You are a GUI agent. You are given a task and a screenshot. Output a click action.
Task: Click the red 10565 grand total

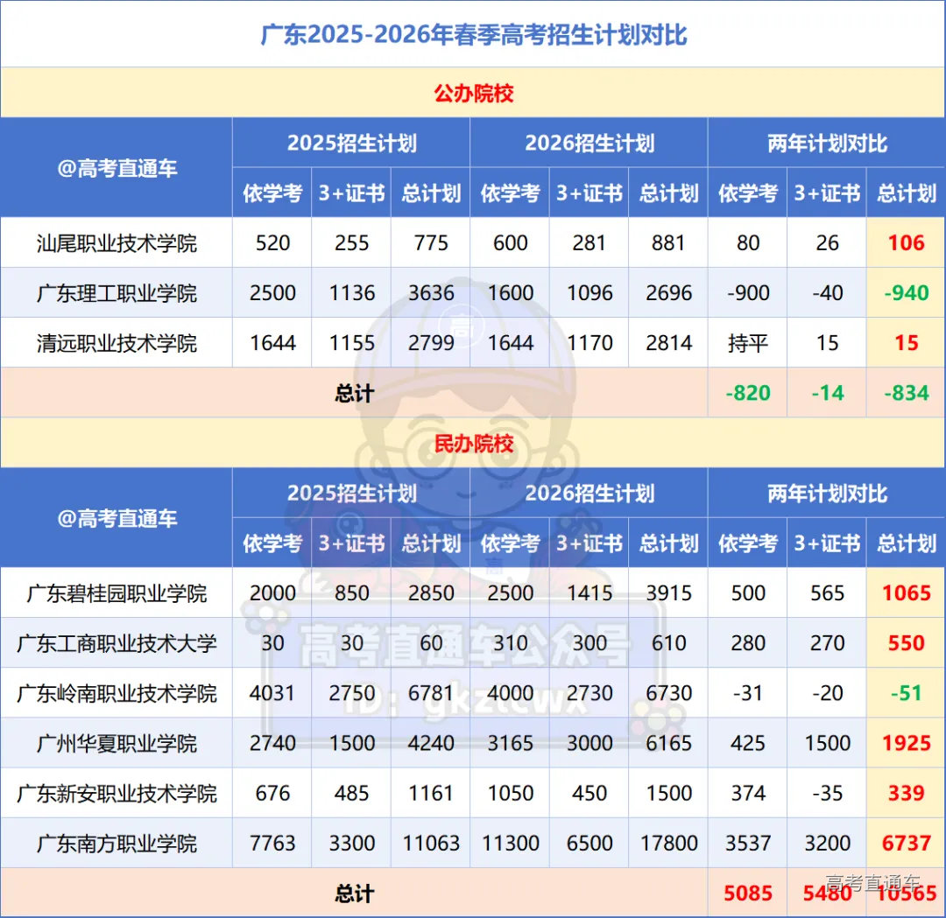pyautogui.click(x=906, y=893)
